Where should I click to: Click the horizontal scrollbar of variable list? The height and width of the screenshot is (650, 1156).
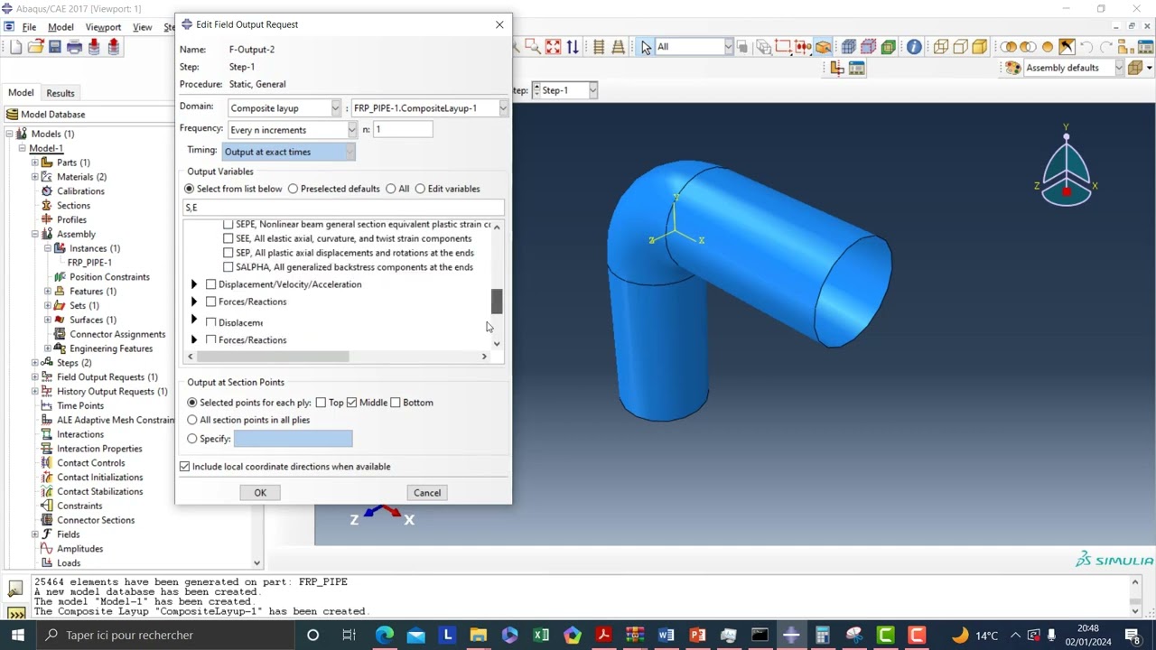274,357
